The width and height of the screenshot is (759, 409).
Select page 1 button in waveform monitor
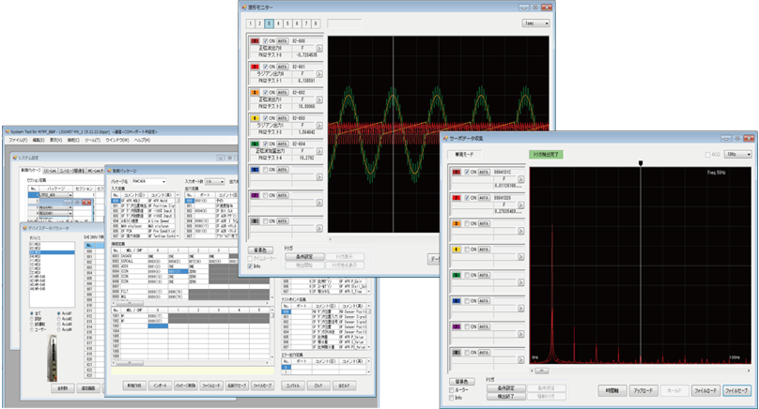point(251,23)
